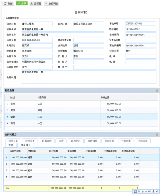Switch to the 资金条款 tab
The image size is (160, 194).
click(109, 141)
